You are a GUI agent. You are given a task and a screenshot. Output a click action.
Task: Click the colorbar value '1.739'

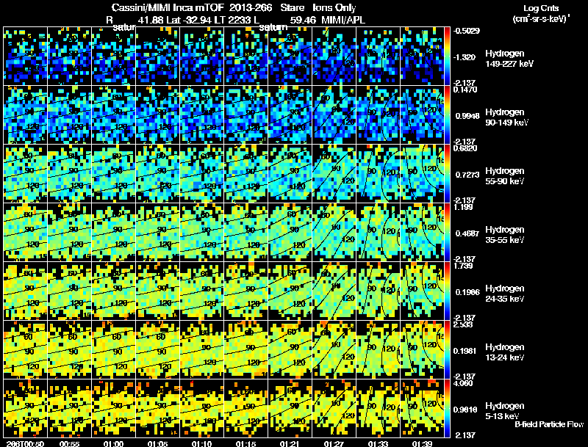463,266
